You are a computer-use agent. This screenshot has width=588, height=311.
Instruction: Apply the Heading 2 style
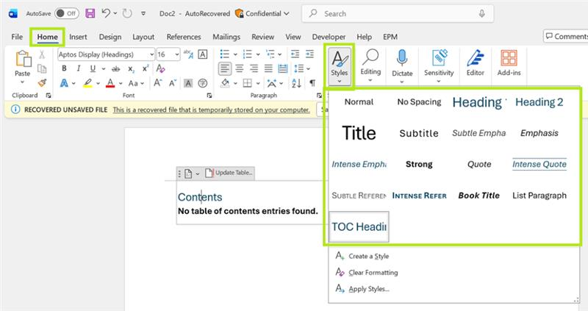[539, 101]
